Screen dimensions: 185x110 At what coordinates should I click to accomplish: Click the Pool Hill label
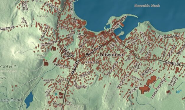pos(8,66)
